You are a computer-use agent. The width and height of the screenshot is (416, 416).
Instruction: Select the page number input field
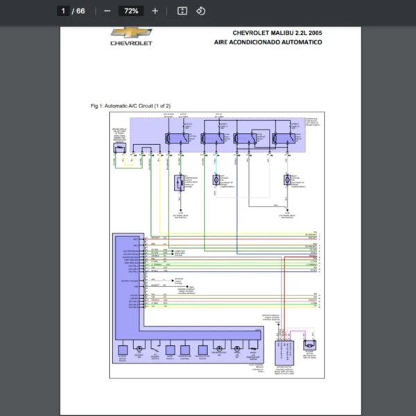(x=63, y=11)
